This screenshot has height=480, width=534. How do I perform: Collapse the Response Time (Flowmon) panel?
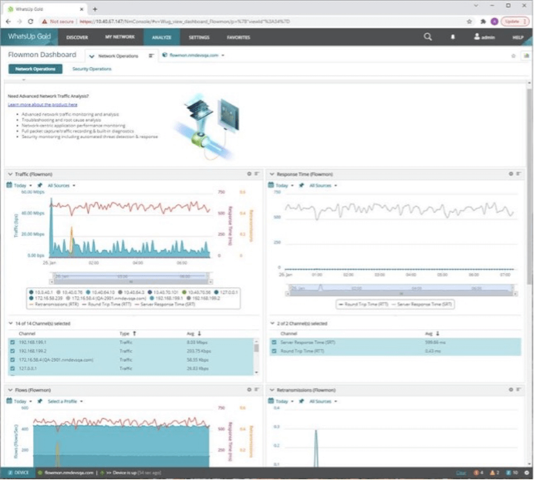click(272, 174)
